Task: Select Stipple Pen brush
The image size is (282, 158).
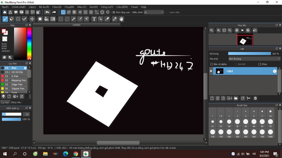Action: coord(14,89)
